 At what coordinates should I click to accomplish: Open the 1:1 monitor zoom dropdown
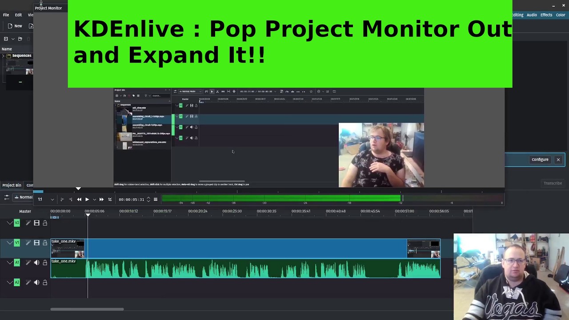pos(45,200)
